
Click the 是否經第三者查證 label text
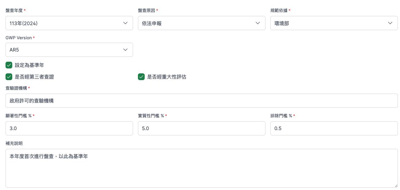[34, 77]
